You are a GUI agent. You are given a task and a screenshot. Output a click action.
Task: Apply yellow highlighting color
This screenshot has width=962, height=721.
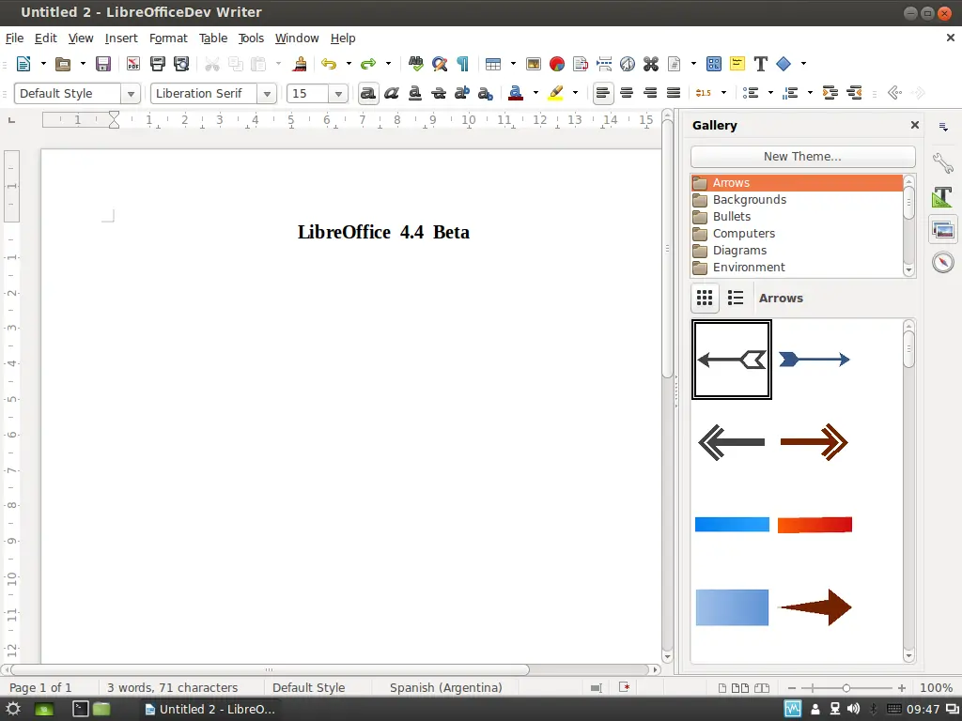(555, 93)
